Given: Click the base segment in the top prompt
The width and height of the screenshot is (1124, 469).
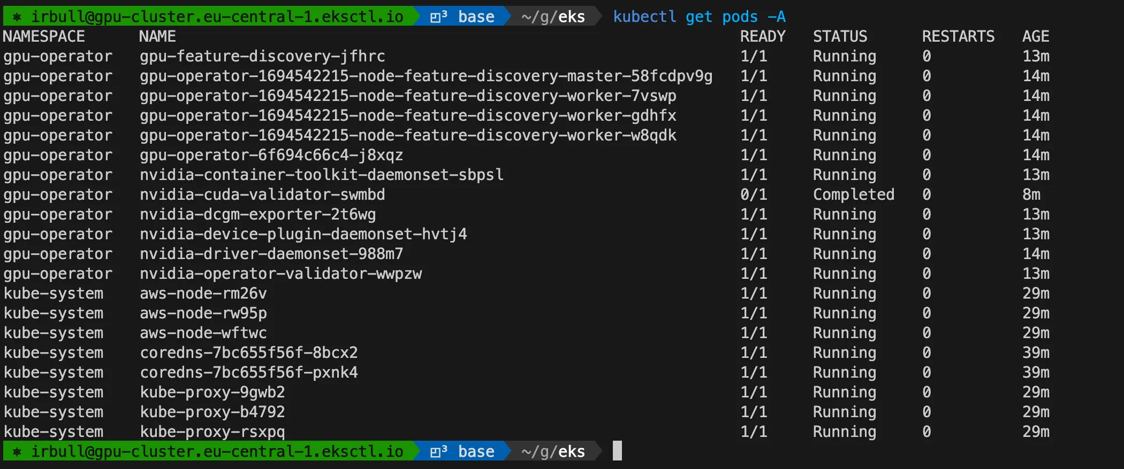Looking at the screenshot, I should click(x=476, y=17).
